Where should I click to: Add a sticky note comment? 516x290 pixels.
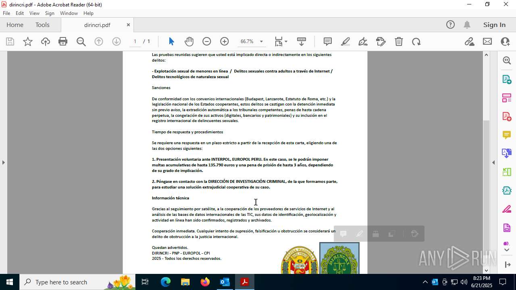[x=328, y=41]
